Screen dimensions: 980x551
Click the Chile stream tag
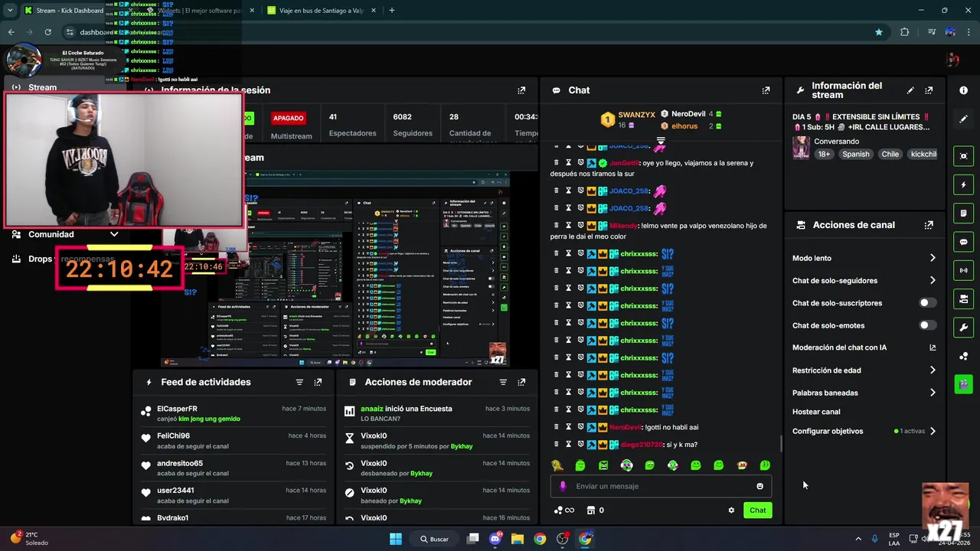click(x=890, y=154)
